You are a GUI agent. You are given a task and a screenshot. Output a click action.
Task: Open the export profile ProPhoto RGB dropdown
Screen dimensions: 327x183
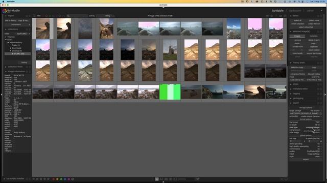(x=305, y=151)
